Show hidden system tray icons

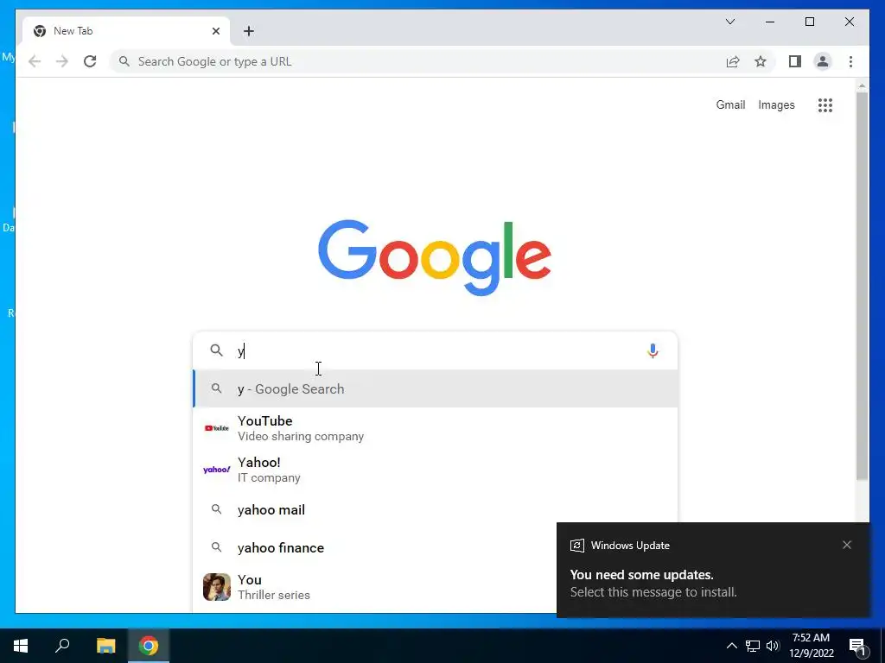pos(731,646)
